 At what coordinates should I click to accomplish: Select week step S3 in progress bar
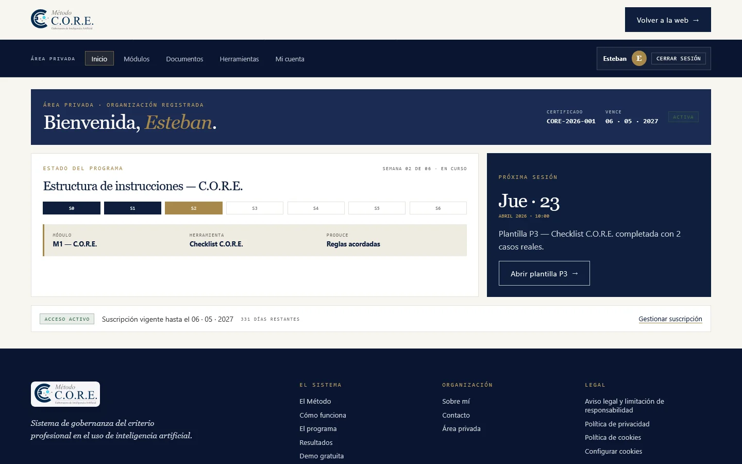click(x=255, y=208)
